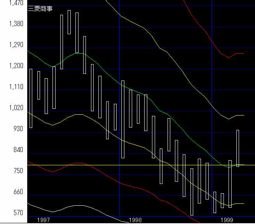Click the 570 price axis label
This screenshot has width=255, height=224.
point(18,213)
